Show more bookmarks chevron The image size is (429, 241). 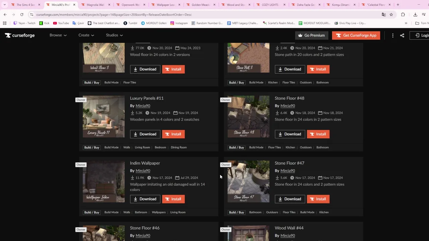point(406,23)
